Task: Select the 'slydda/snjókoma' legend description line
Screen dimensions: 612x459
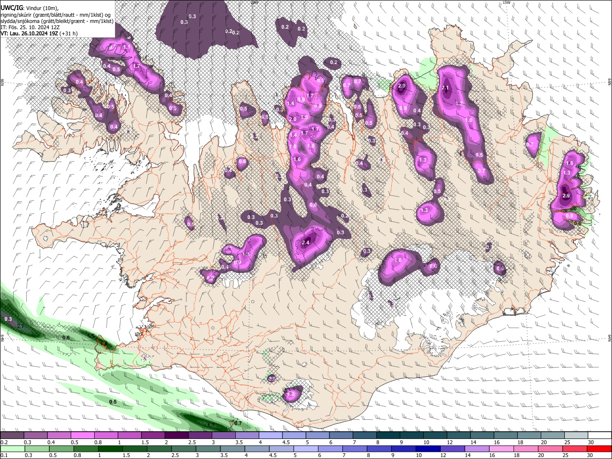Action: tap(57, 21)
